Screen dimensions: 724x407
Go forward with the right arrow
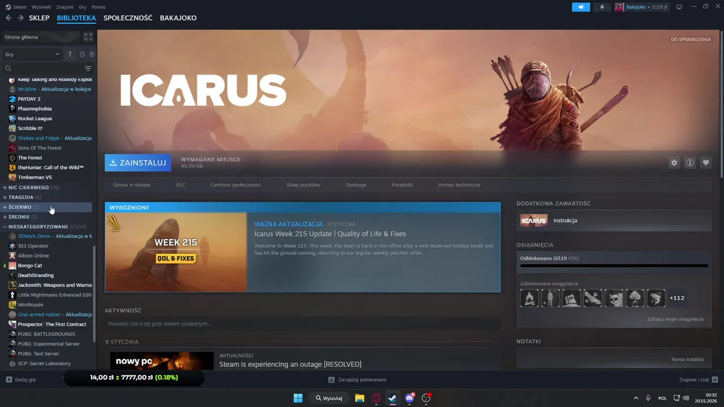point(20,18)
